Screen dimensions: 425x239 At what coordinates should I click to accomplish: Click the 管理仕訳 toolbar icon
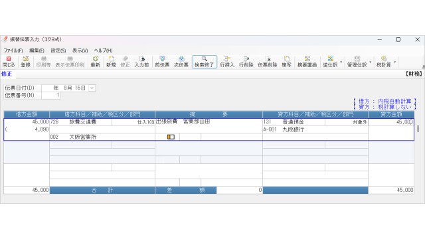[357, 62]
